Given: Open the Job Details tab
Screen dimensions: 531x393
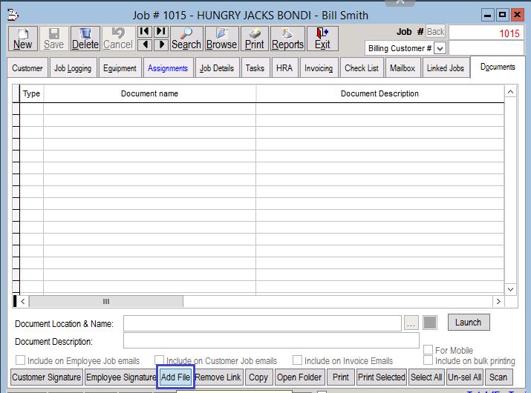Looking at the screenshot, I should (217, 68).
